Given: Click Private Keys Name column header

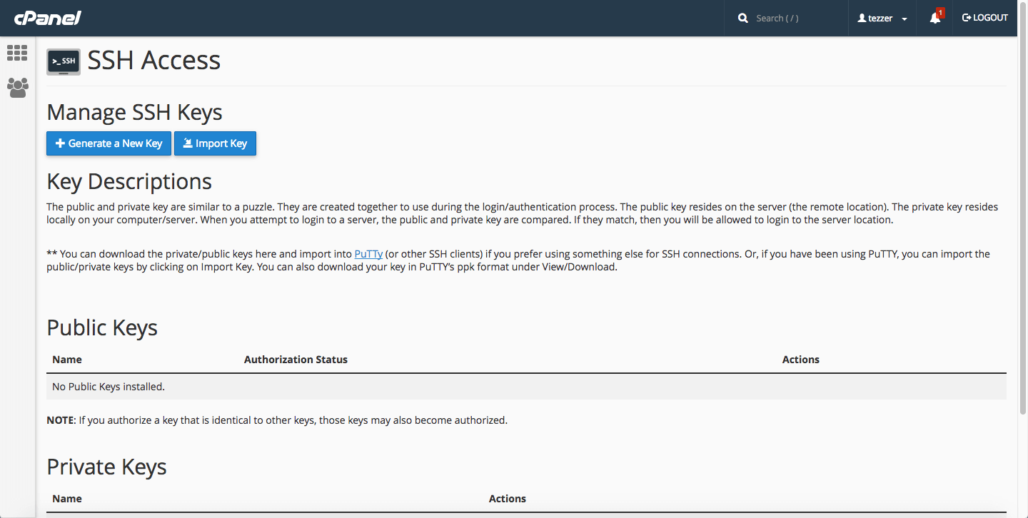Looking at the screenshot, I should pyautogui.click(x=67, y=499).
